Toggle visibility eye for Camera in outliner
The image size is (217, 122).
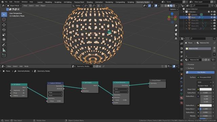[212, 15]
